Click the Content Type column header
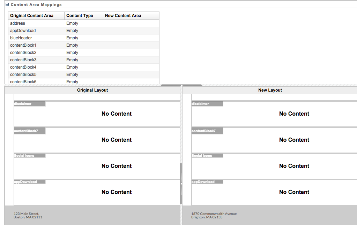This screenshot has height=225, width=357. (80, 16)
